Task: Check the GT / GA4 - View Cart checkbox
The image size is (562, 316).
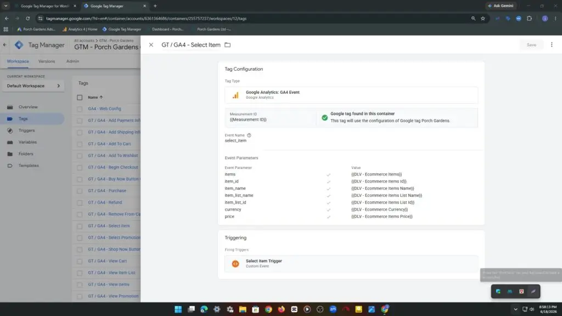Action: click(80, 261)
